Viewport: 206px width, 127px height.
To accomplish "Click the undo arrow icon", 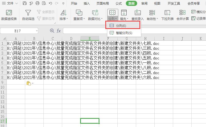I will (51, 3).
